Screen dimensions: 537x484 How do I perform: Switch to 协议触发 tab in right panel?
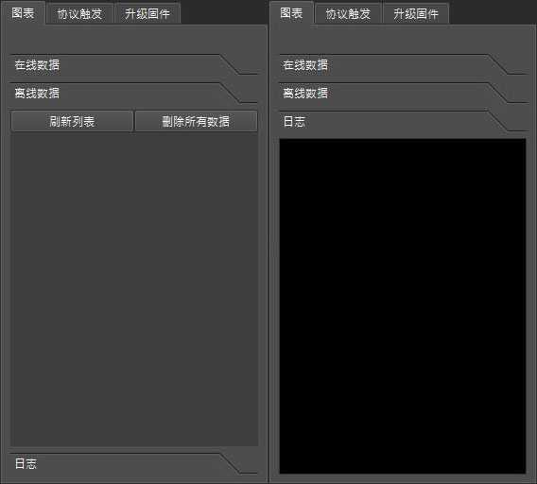[348, 14]
